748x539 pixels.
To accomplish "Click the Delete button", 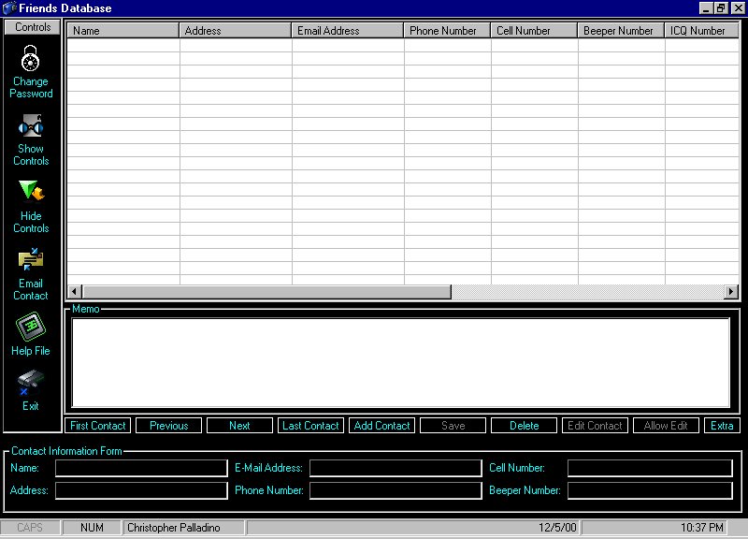I will point(524,426).
